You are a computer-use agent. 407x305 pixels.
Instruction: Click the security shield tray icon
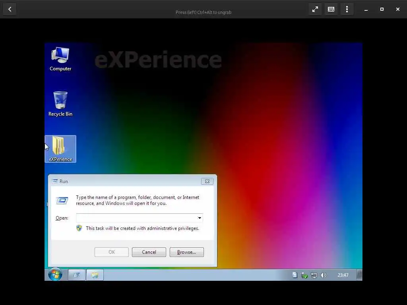[304, 275]
